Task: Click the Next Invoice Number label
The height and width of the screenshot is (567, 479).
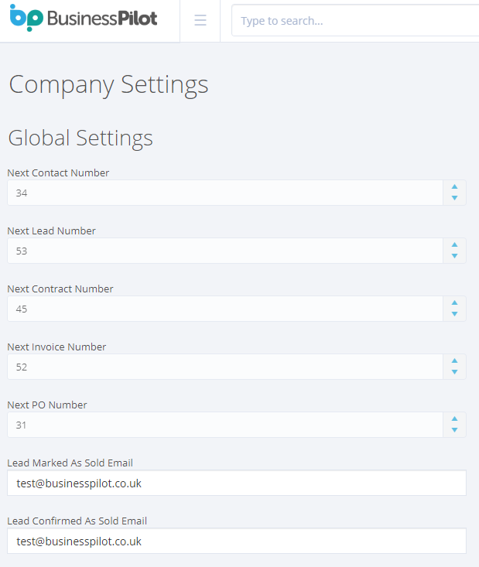Action: coord(56,347)
